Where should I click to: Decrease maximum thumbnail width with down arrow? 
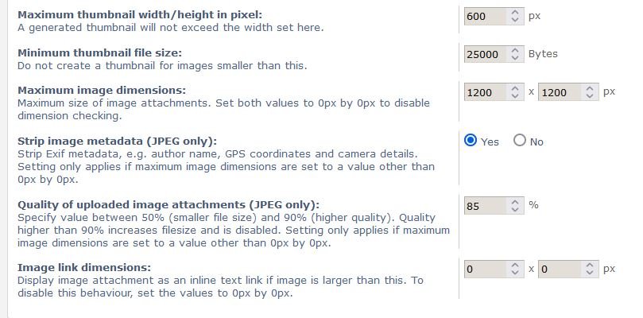coord(514,20)
